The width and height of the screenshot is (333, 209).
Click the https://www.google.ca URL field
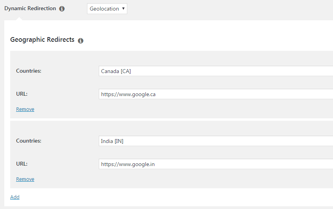[x=215, y=94]
